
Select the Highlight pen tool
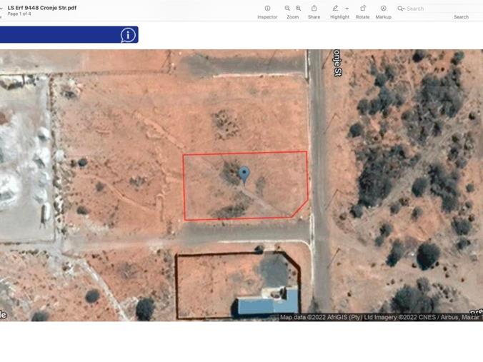click(335, 9)
